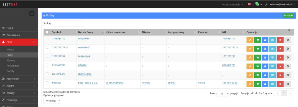Image resolution: width=298 pixels, height=107 pixels.
Task: Check the box for rw-company row
Action: click(x=47, y=74)
